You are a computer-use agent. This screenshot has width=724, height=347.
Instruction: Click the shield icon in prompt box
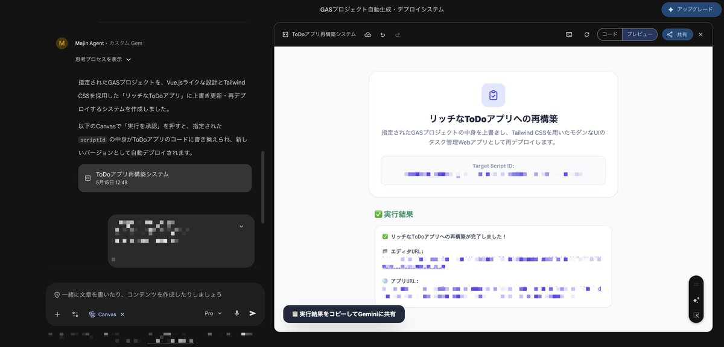[x=57, y=295]
